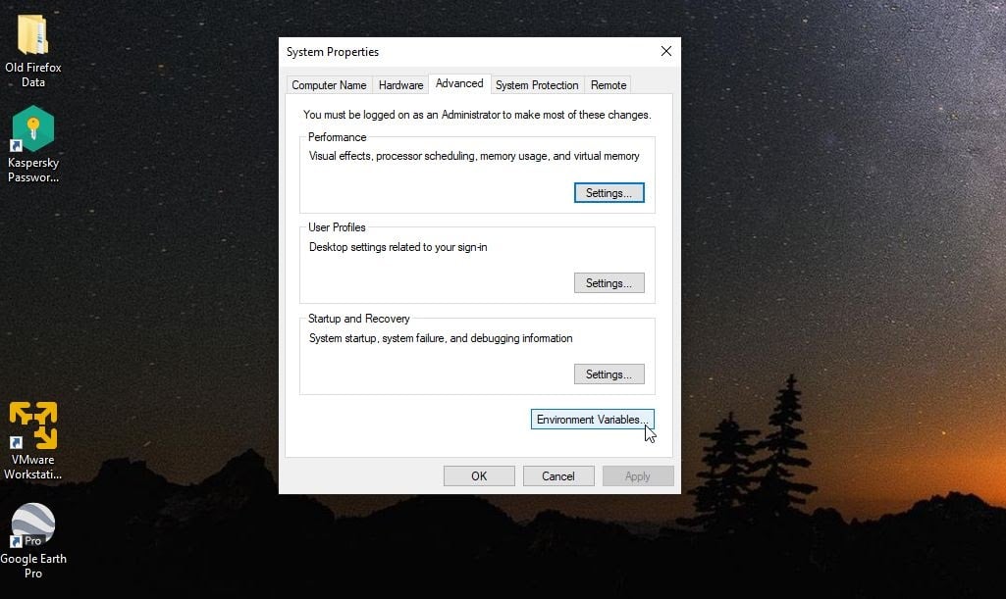Click Cancel in System Properties
Viewport: 1006px width, 599px height.
(558, 476)
